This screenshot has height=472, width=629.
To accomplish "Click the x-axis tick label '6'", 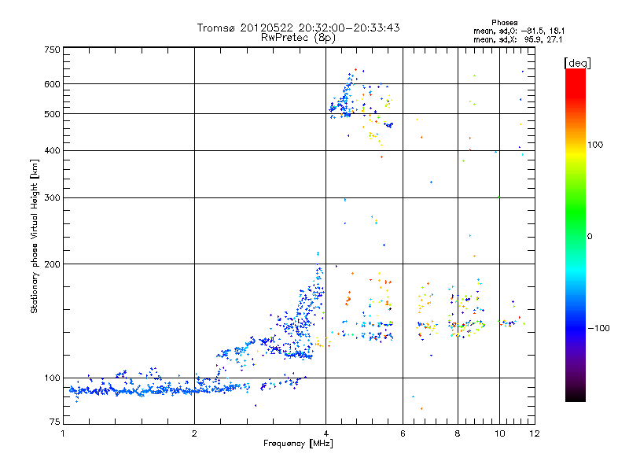I will pyautogui.click(x=403, y=434).
